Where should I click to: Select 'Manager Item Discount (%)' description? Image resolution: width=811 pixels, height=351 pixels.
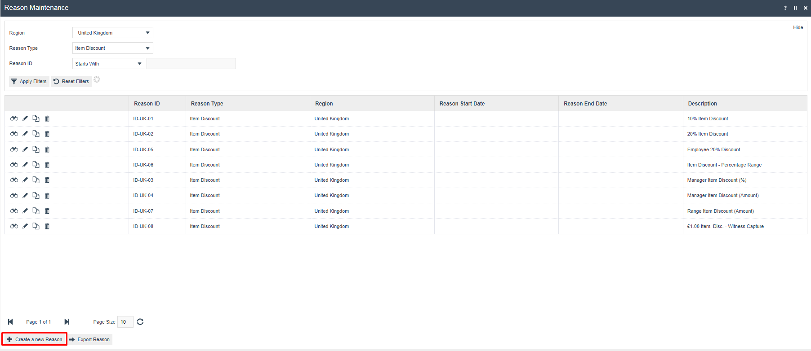point(717,180)
